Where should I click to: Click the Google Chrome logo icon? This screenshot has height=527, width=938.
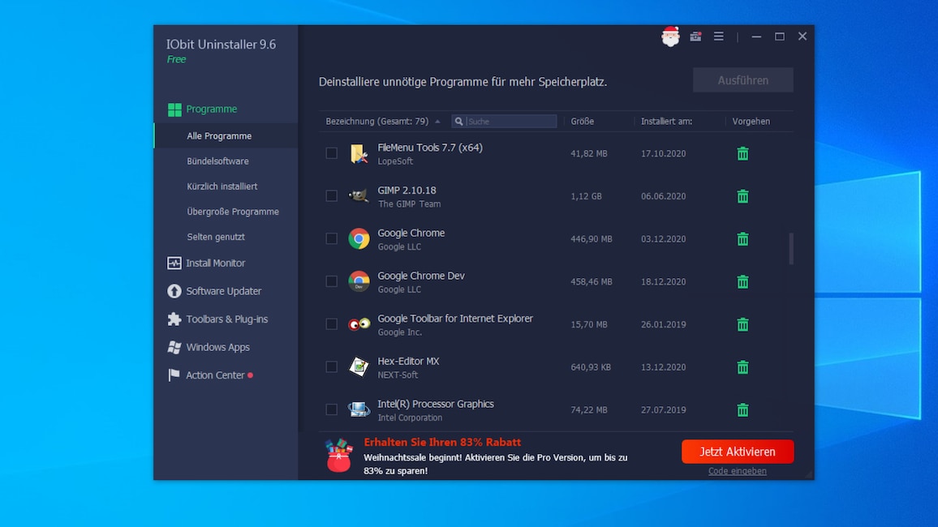(x=359, y=239)
